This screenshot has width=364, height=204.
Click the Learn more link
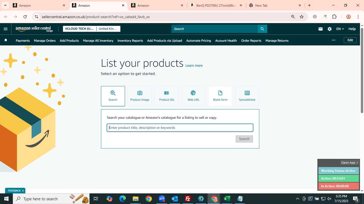point(194,66)
